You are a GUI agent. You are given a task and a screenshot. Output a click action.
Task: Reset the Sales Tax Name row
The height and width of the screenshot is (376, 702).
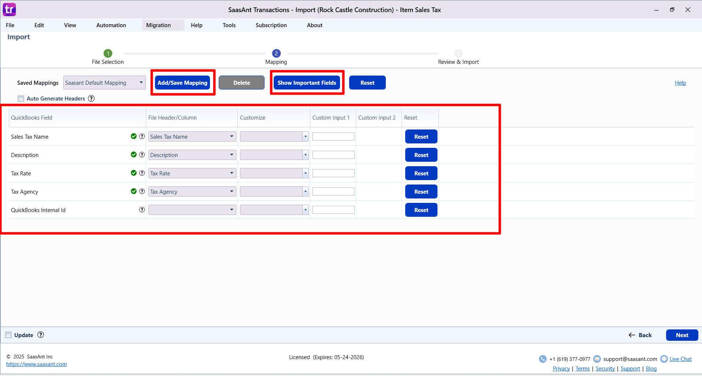coord(421,136)
